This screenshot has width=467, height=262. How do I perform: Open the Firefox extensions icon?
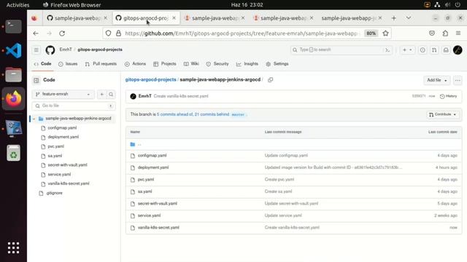click(445, 33)
